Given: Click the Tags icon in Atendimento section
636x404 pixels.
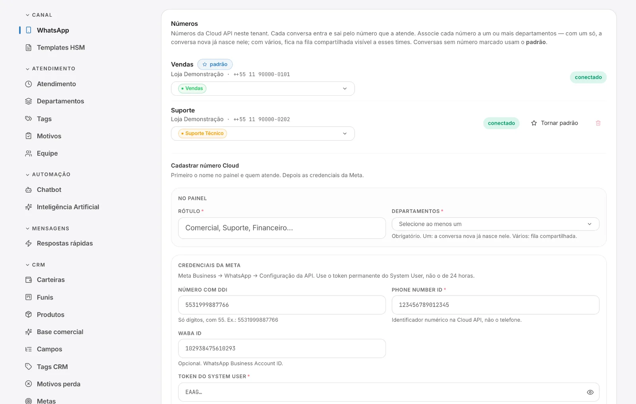Looking at the screenshot, I should tap(29, 119).
